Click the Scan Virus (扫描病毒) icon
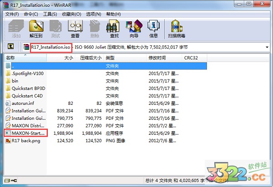This screenshot has height=187, width=273. point(177,26)
